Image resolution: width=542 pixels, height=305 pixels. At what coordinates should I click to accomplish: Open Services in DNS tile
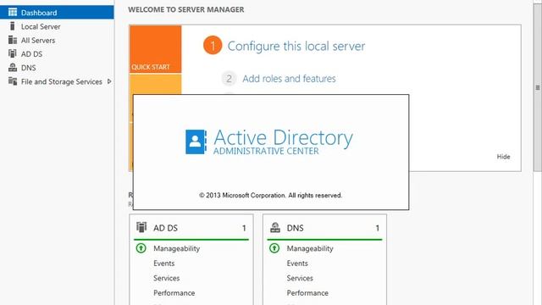300,278
